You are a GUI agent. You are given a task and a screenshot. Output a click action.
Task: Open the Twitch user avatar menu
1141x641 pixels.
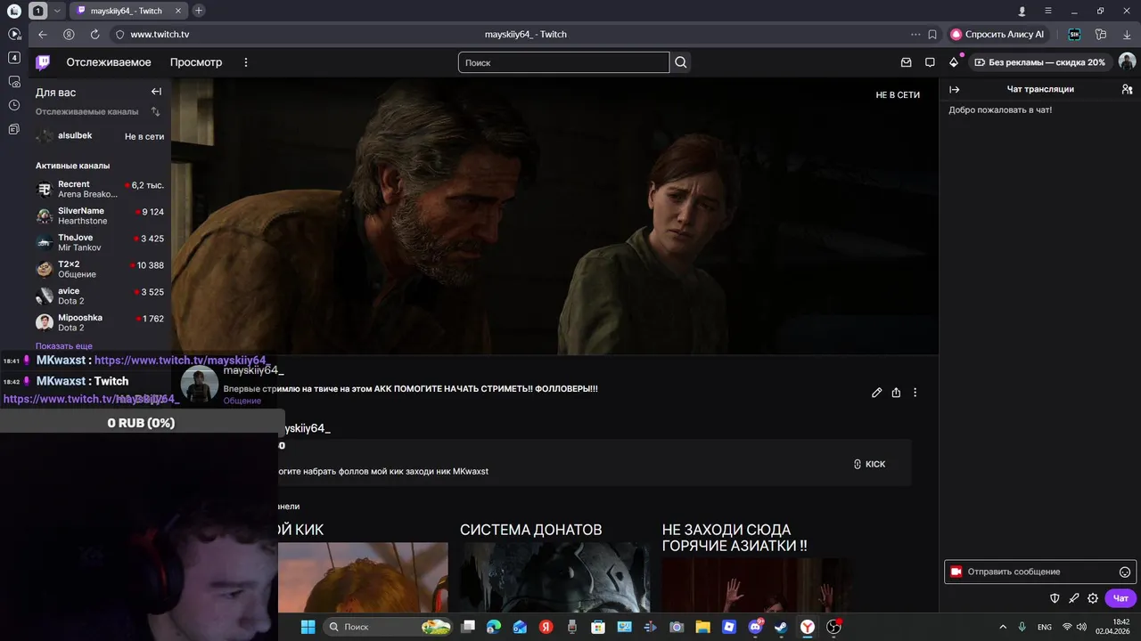pyautogui.click(x=1127, y=61)
